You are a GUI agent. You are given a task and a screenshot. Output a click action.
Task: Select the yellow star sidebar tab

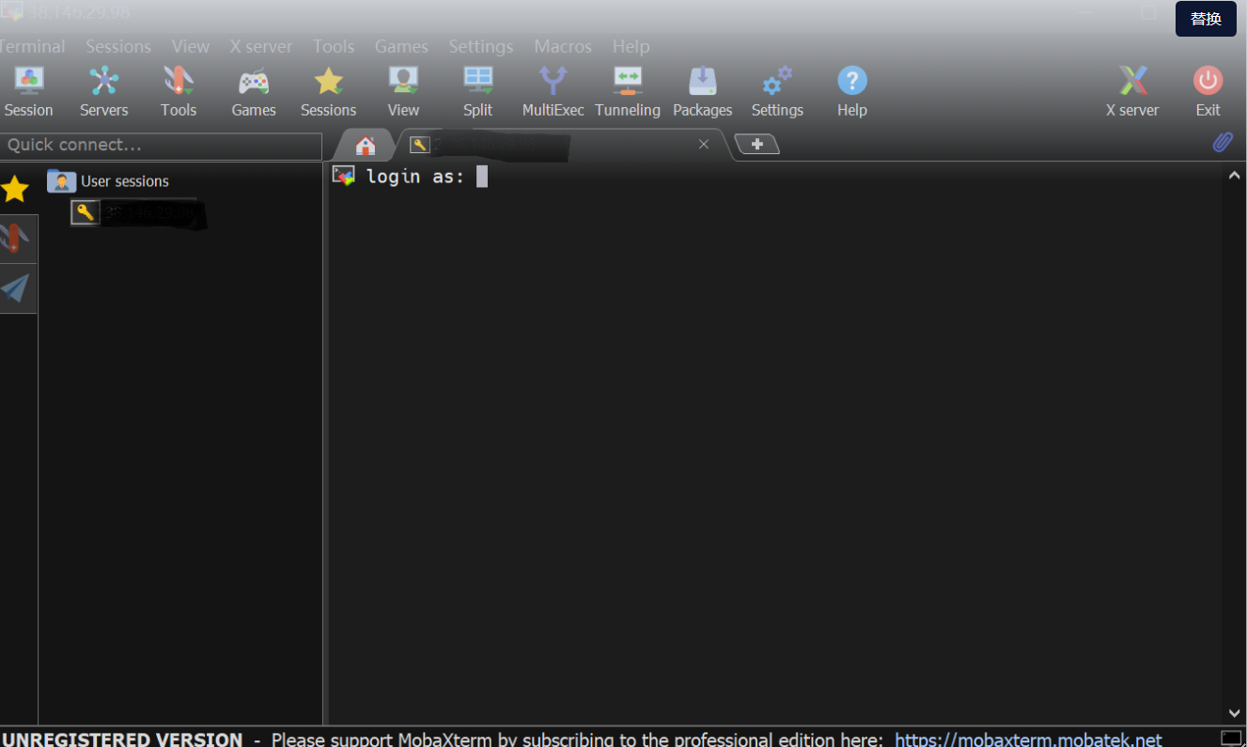click(15, 189)
